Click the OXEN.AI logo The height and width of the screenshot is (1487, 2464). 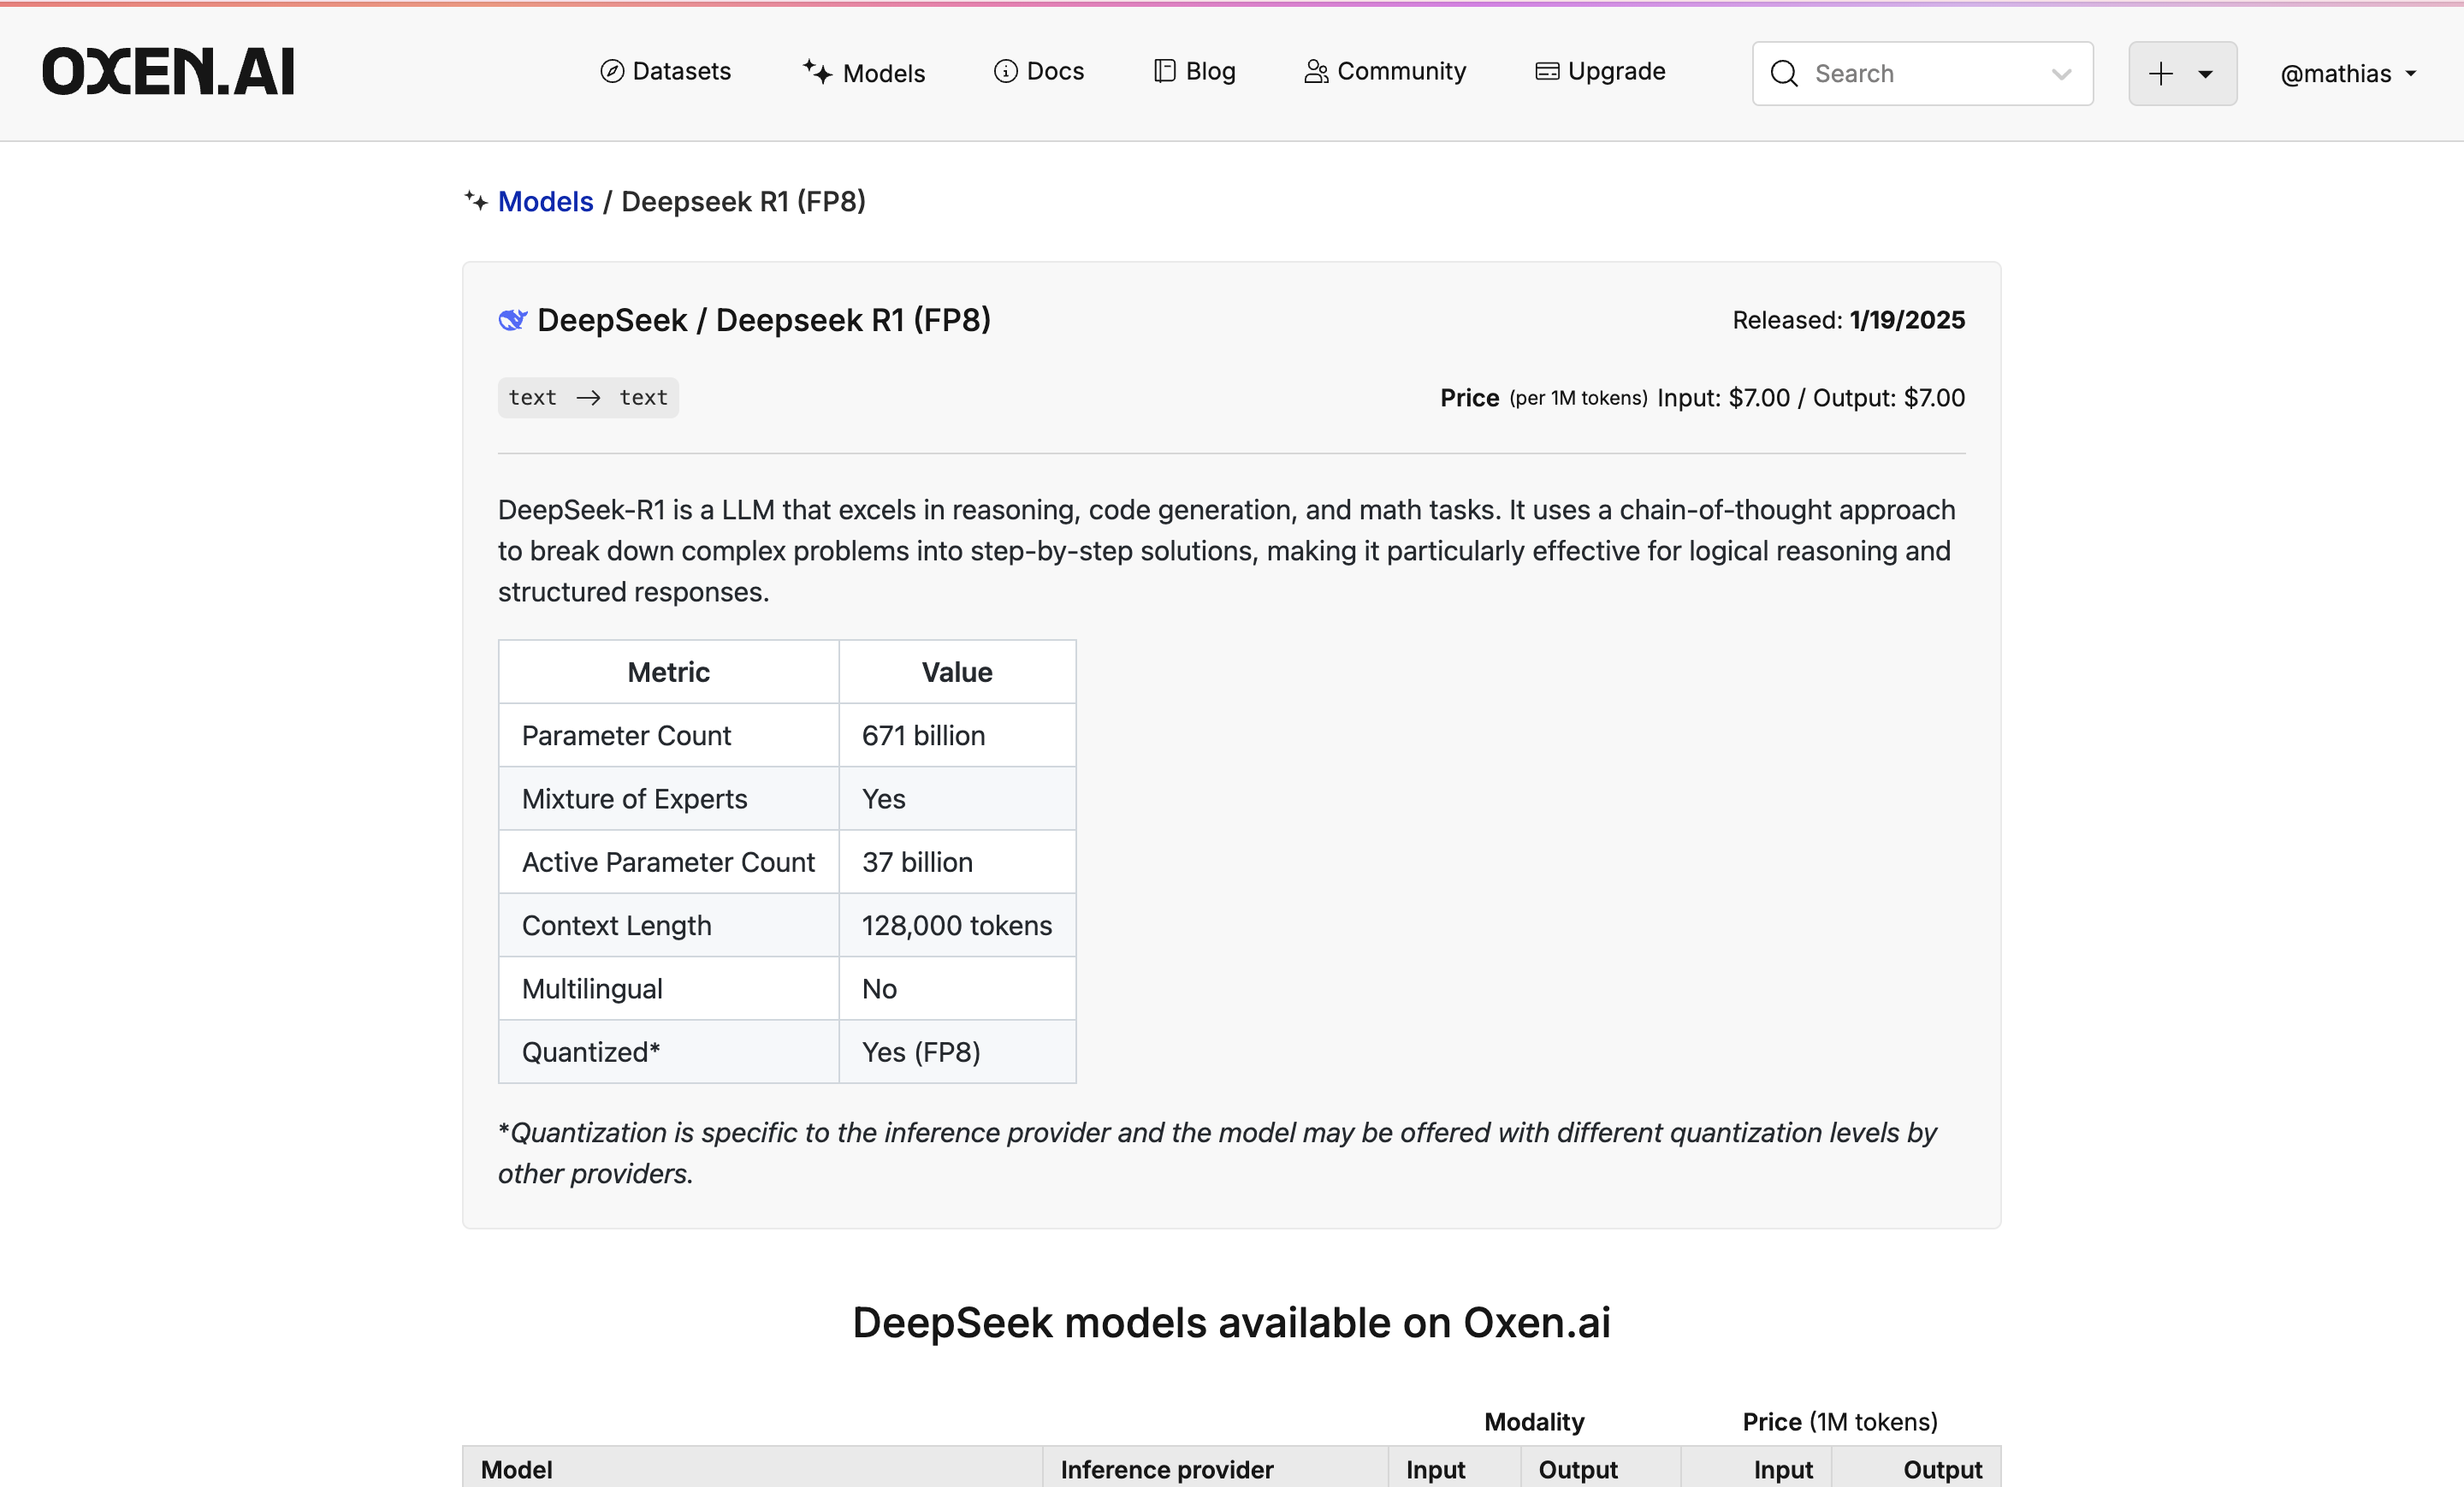(167, 70)
